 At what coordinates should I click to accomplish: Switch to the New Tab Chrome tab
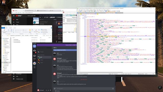(x=55, y=11)
